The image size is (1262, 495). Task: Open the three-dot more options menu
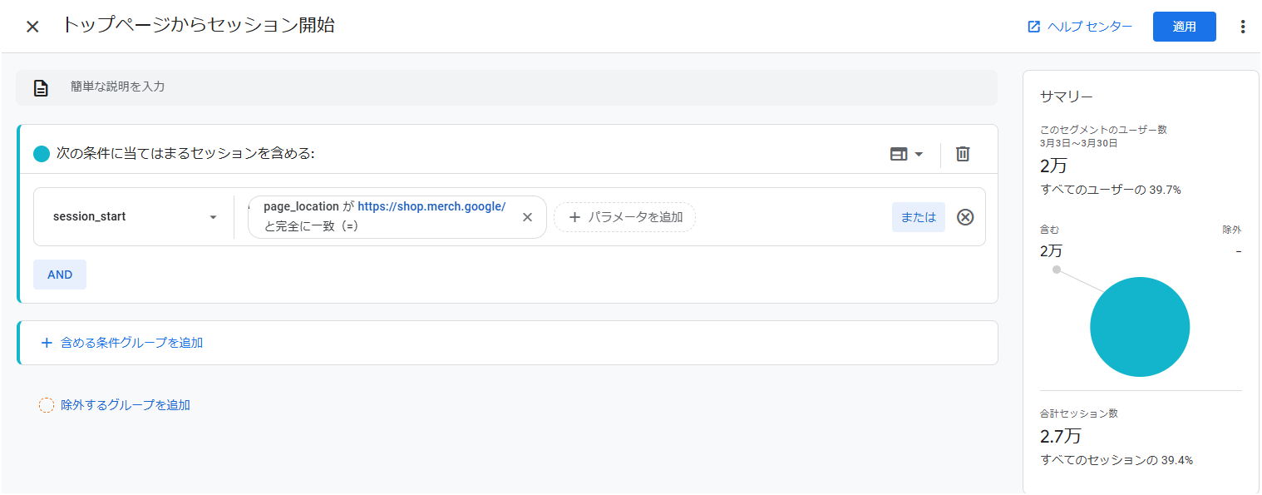point(1243,27)
